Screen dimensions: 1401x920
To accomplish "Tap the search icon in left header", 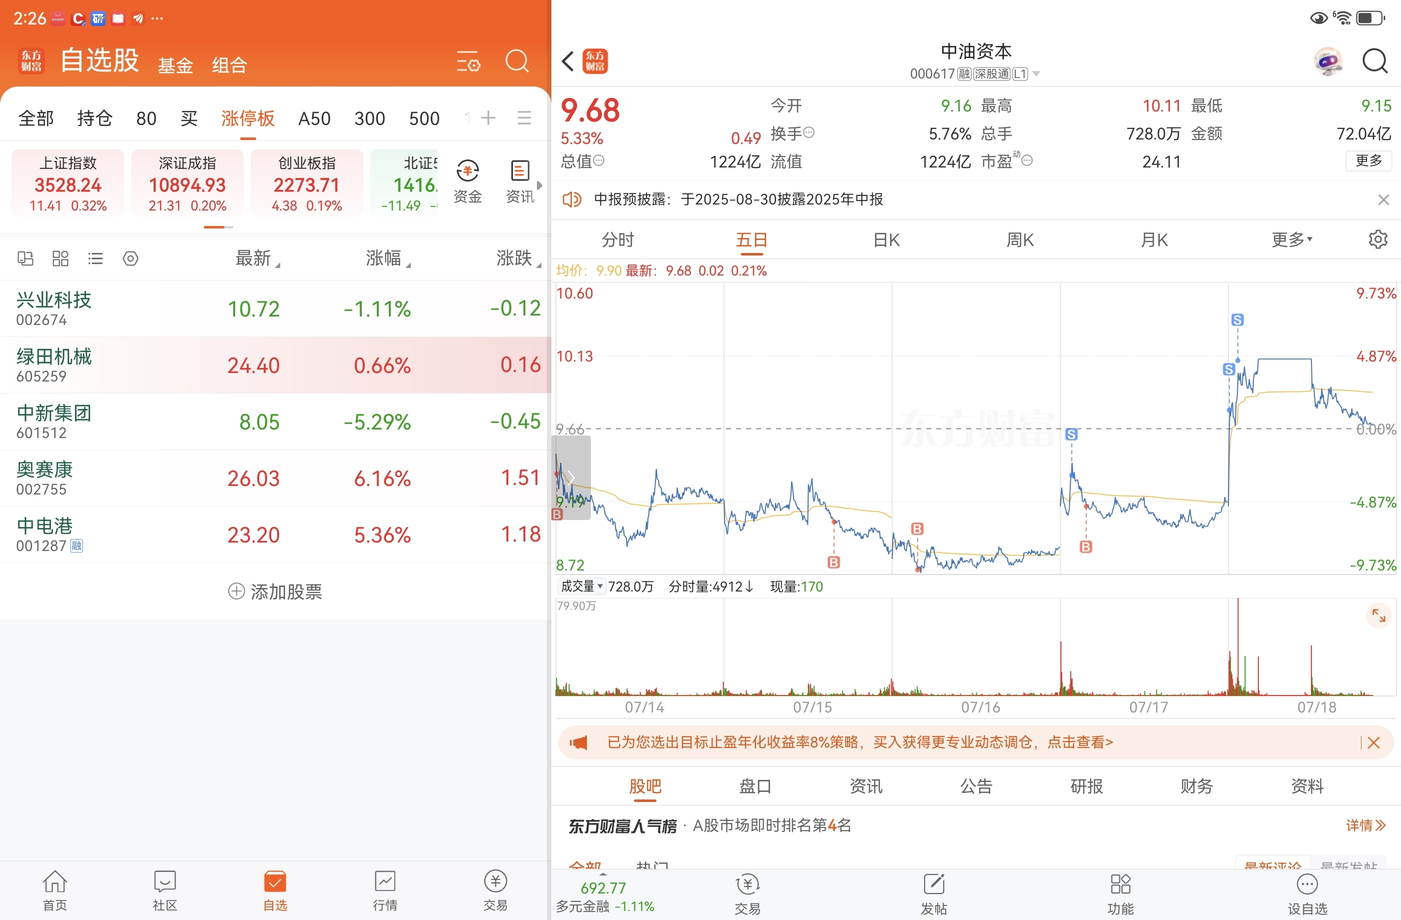I will [517, 60].
